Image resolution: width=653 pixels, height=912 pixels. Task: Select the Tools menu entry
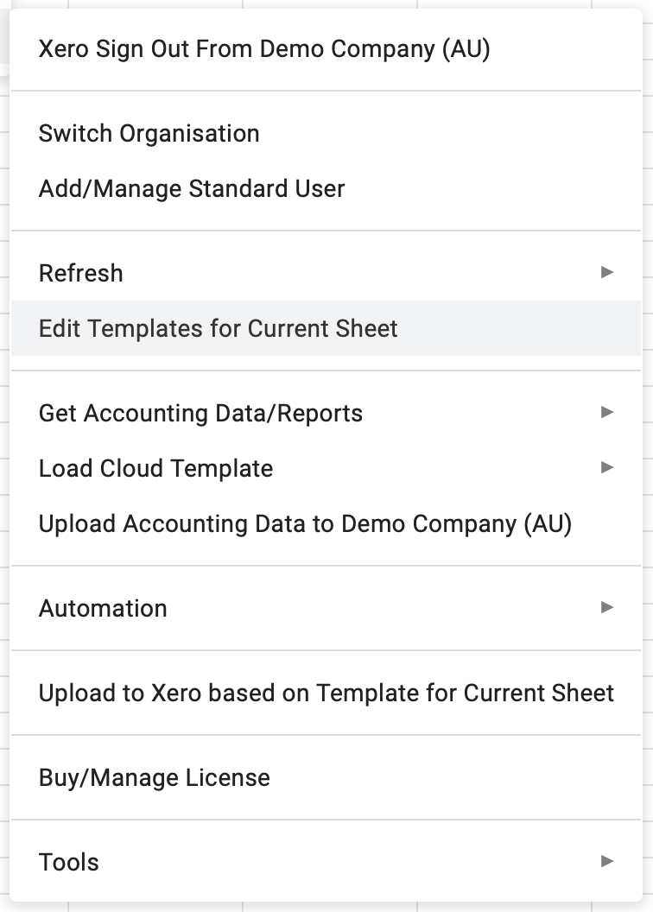[x=326, y=862]
